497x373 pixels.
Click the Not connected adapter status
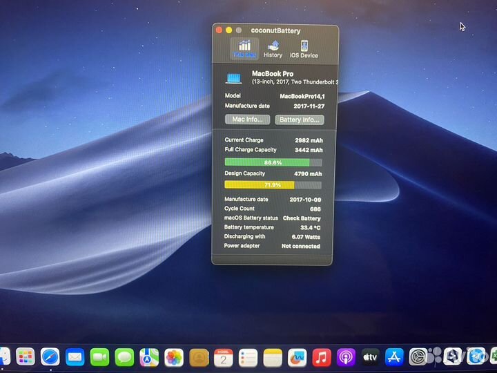(x=301, y=246)
